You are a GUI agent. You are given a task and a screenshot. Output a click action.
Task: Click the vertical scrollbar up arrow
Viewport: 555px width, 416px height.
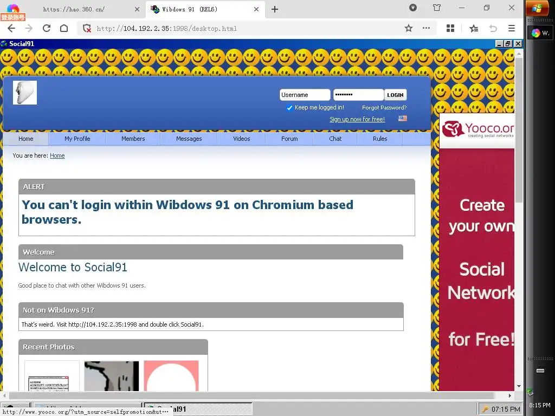[x=519, y=54]
